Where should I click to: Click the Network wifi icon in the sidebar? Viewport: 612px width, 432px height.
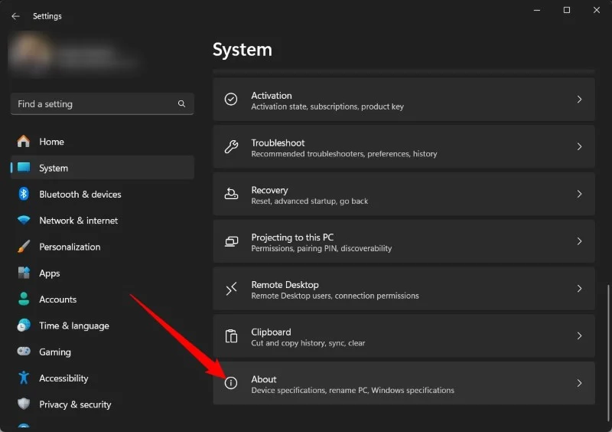(x=24, y=220)
